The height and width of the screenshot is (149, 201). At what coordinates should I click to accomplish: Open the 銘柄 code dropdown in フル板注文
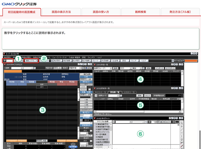(x=17, y=68)
